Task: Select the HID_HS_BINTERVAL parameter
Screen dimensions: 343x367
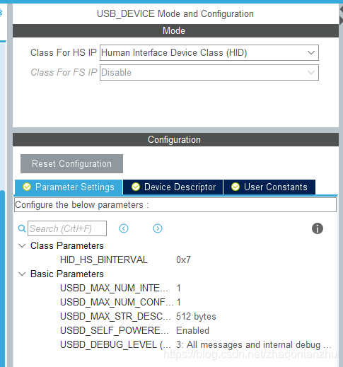Action: click(104, 260)
